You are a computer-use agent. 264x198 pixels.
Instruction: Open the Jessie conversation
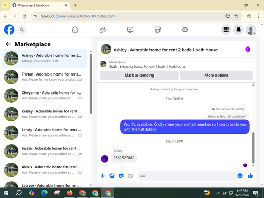pyautogui.click(x=44, y=151)
